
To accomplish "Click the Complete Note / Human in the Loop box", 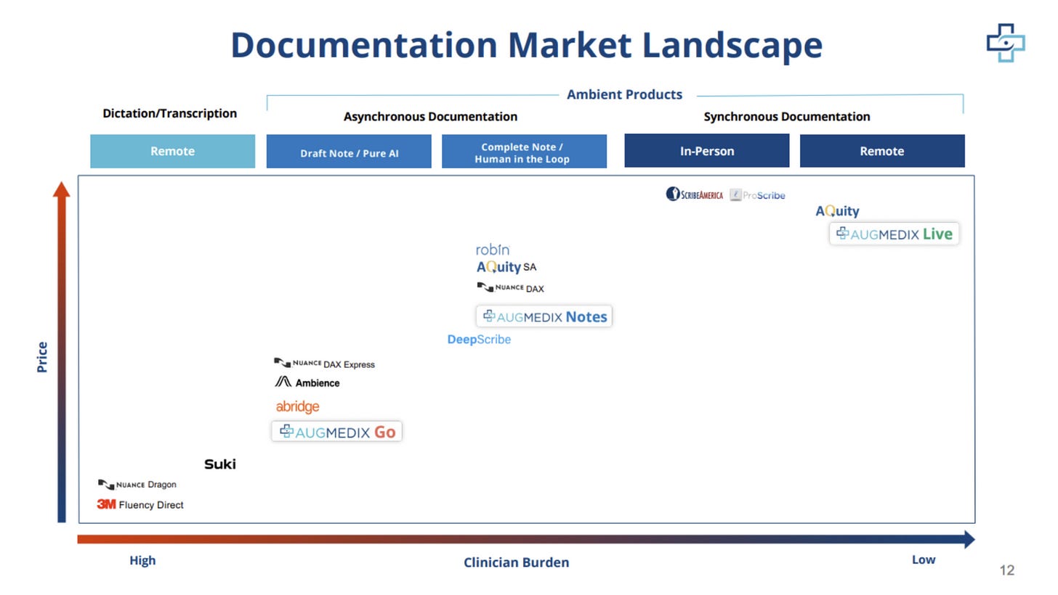I will click(x=524, y=151).
